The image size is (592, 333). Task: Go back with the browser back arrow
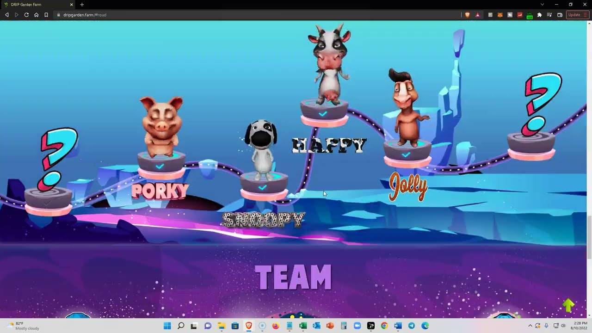pyautogui.click(x=6, y=15)
